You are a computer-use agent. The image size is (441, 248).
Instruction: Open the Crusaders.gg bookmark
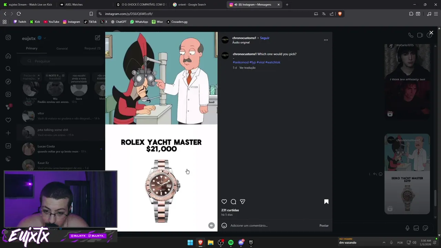177,22
